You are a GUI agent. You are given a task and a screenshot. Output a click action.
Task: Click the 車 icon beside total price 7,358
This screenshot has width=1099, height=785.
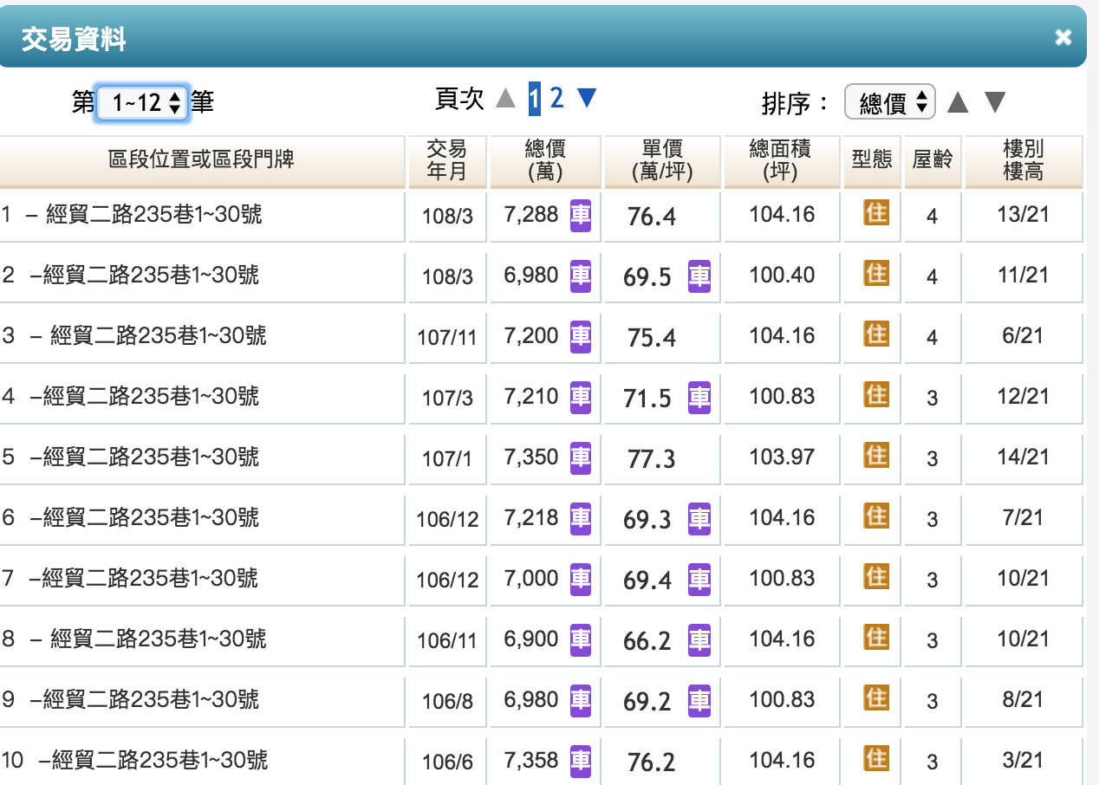click(581, 761)
